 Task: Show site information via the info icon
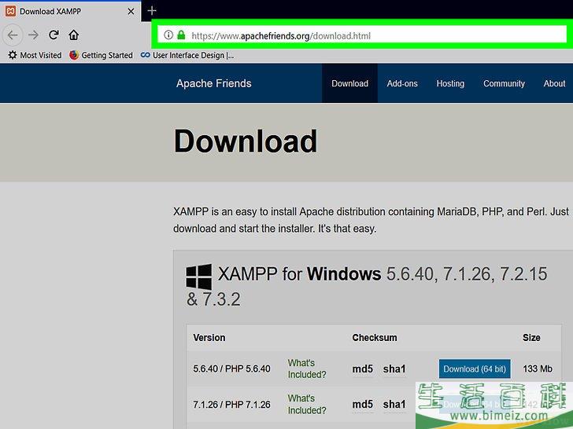[x=168, y=35]
